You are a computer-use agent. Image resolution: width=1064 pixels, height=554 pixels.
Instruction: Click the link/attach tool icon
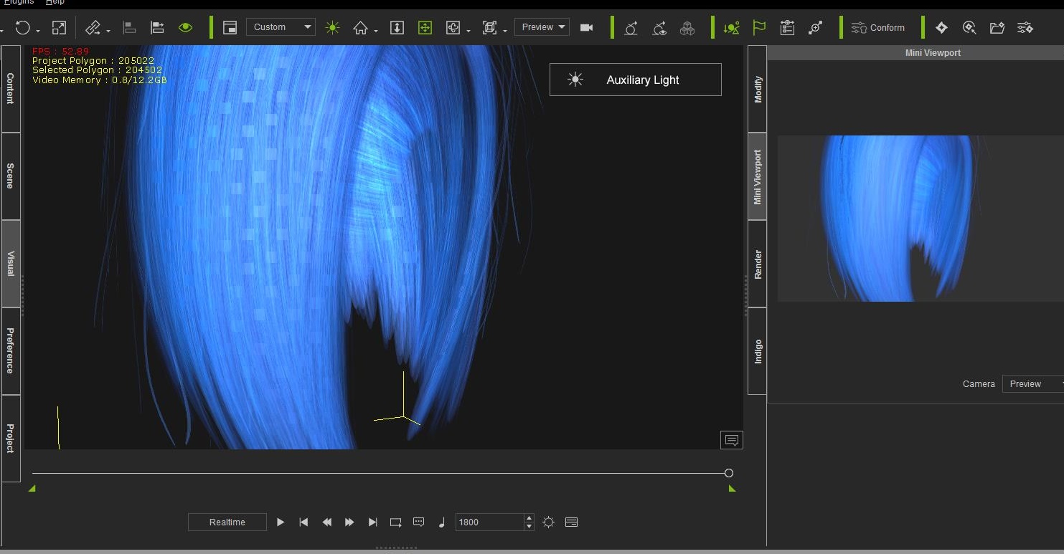93,27
